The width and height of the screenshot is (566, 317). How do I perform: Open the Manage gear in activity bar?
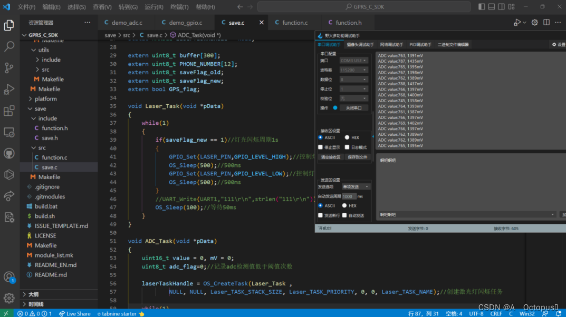click(9, 298)
